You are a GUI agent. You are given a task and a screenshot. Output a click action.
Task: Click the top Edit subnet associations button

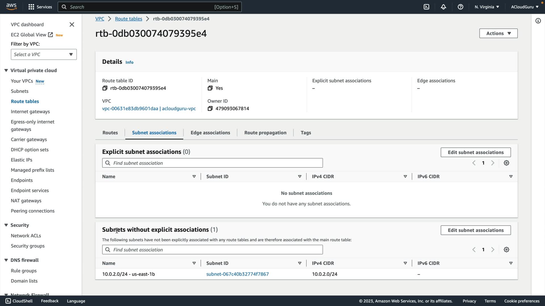[475, 152]
